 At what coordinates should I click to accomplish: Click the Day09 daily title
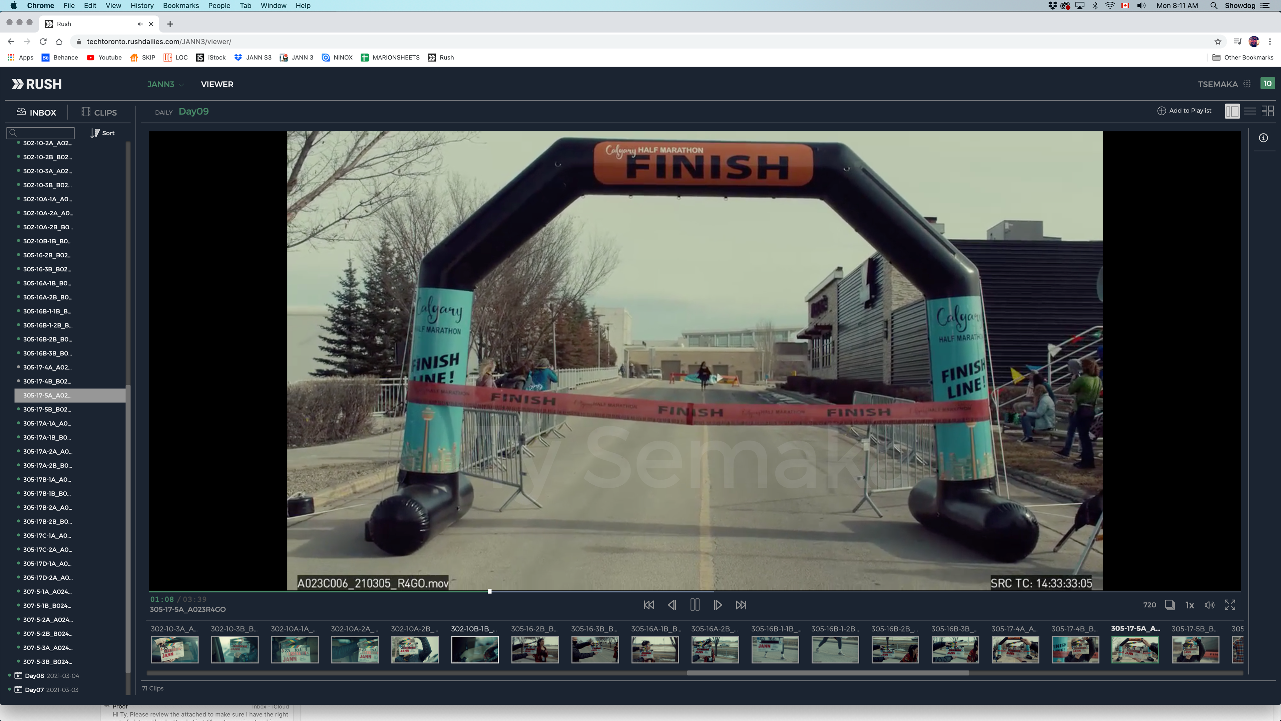click(x=193, y=111)
